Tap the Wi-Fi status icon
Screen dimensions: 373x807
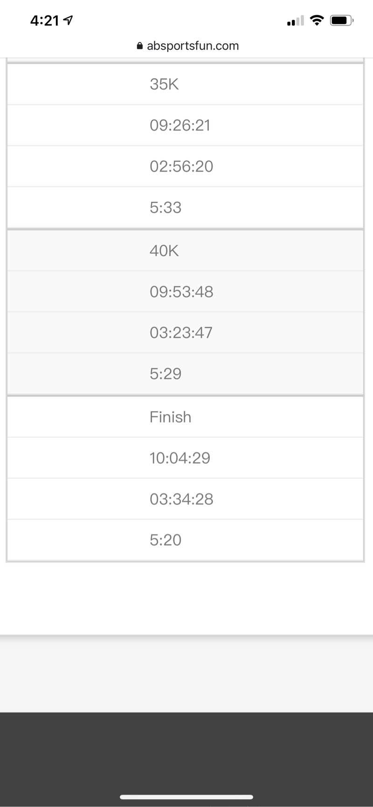317,20
